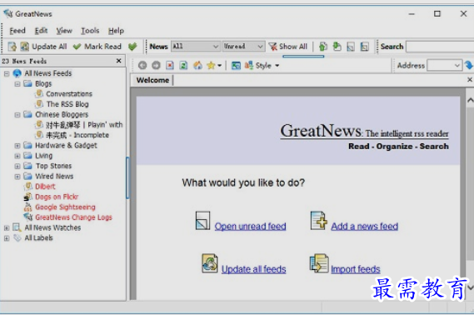Click the Home icon in browser toolbar

[x=197, y=65]
